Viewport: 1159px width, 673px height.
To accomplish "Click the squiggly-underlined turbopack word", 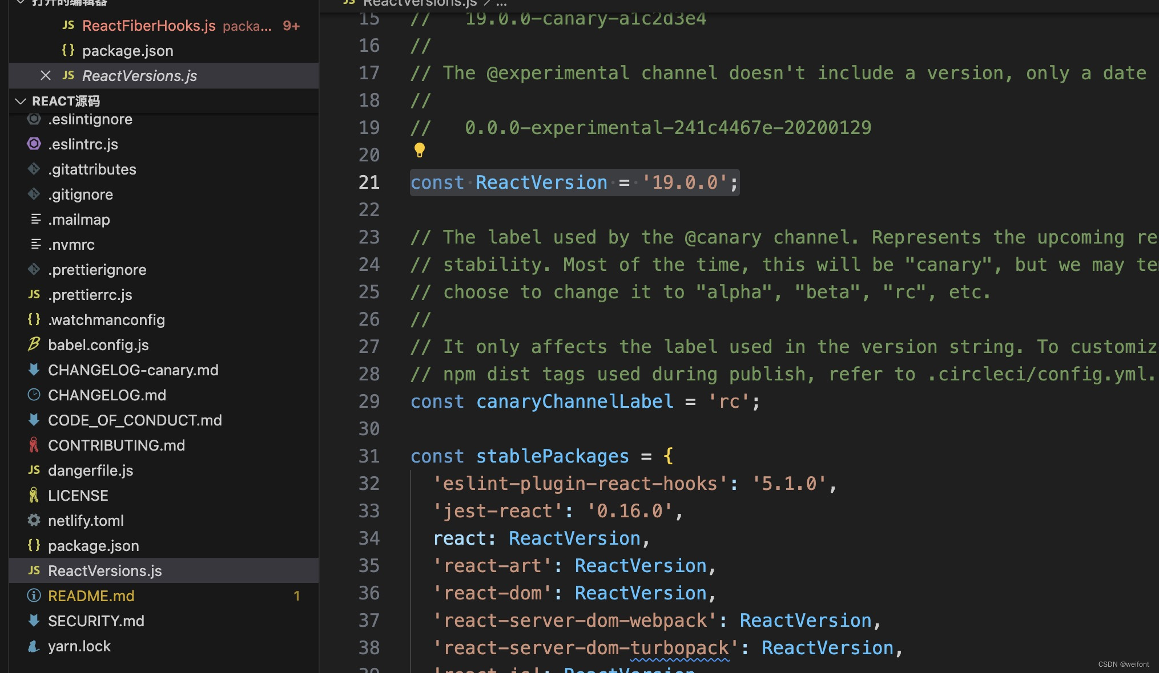I will [x=679, y=648].
